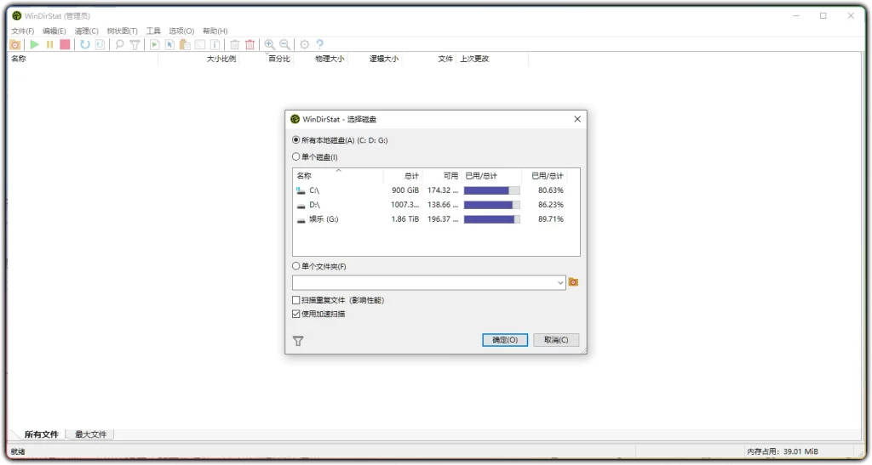Click the 娱乐 (G:) usage progress bar
The height and width of the screenshot is (465, 872).
point(492,219)
